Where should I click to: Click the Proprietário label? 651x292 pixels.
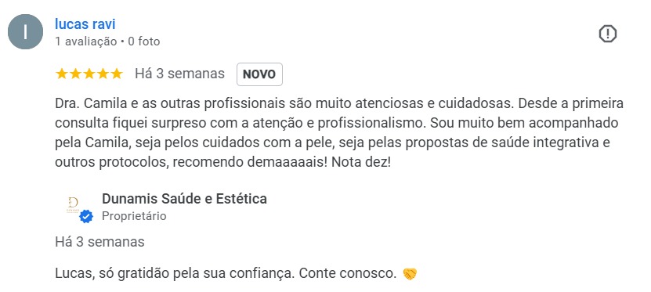coord(134,216)
